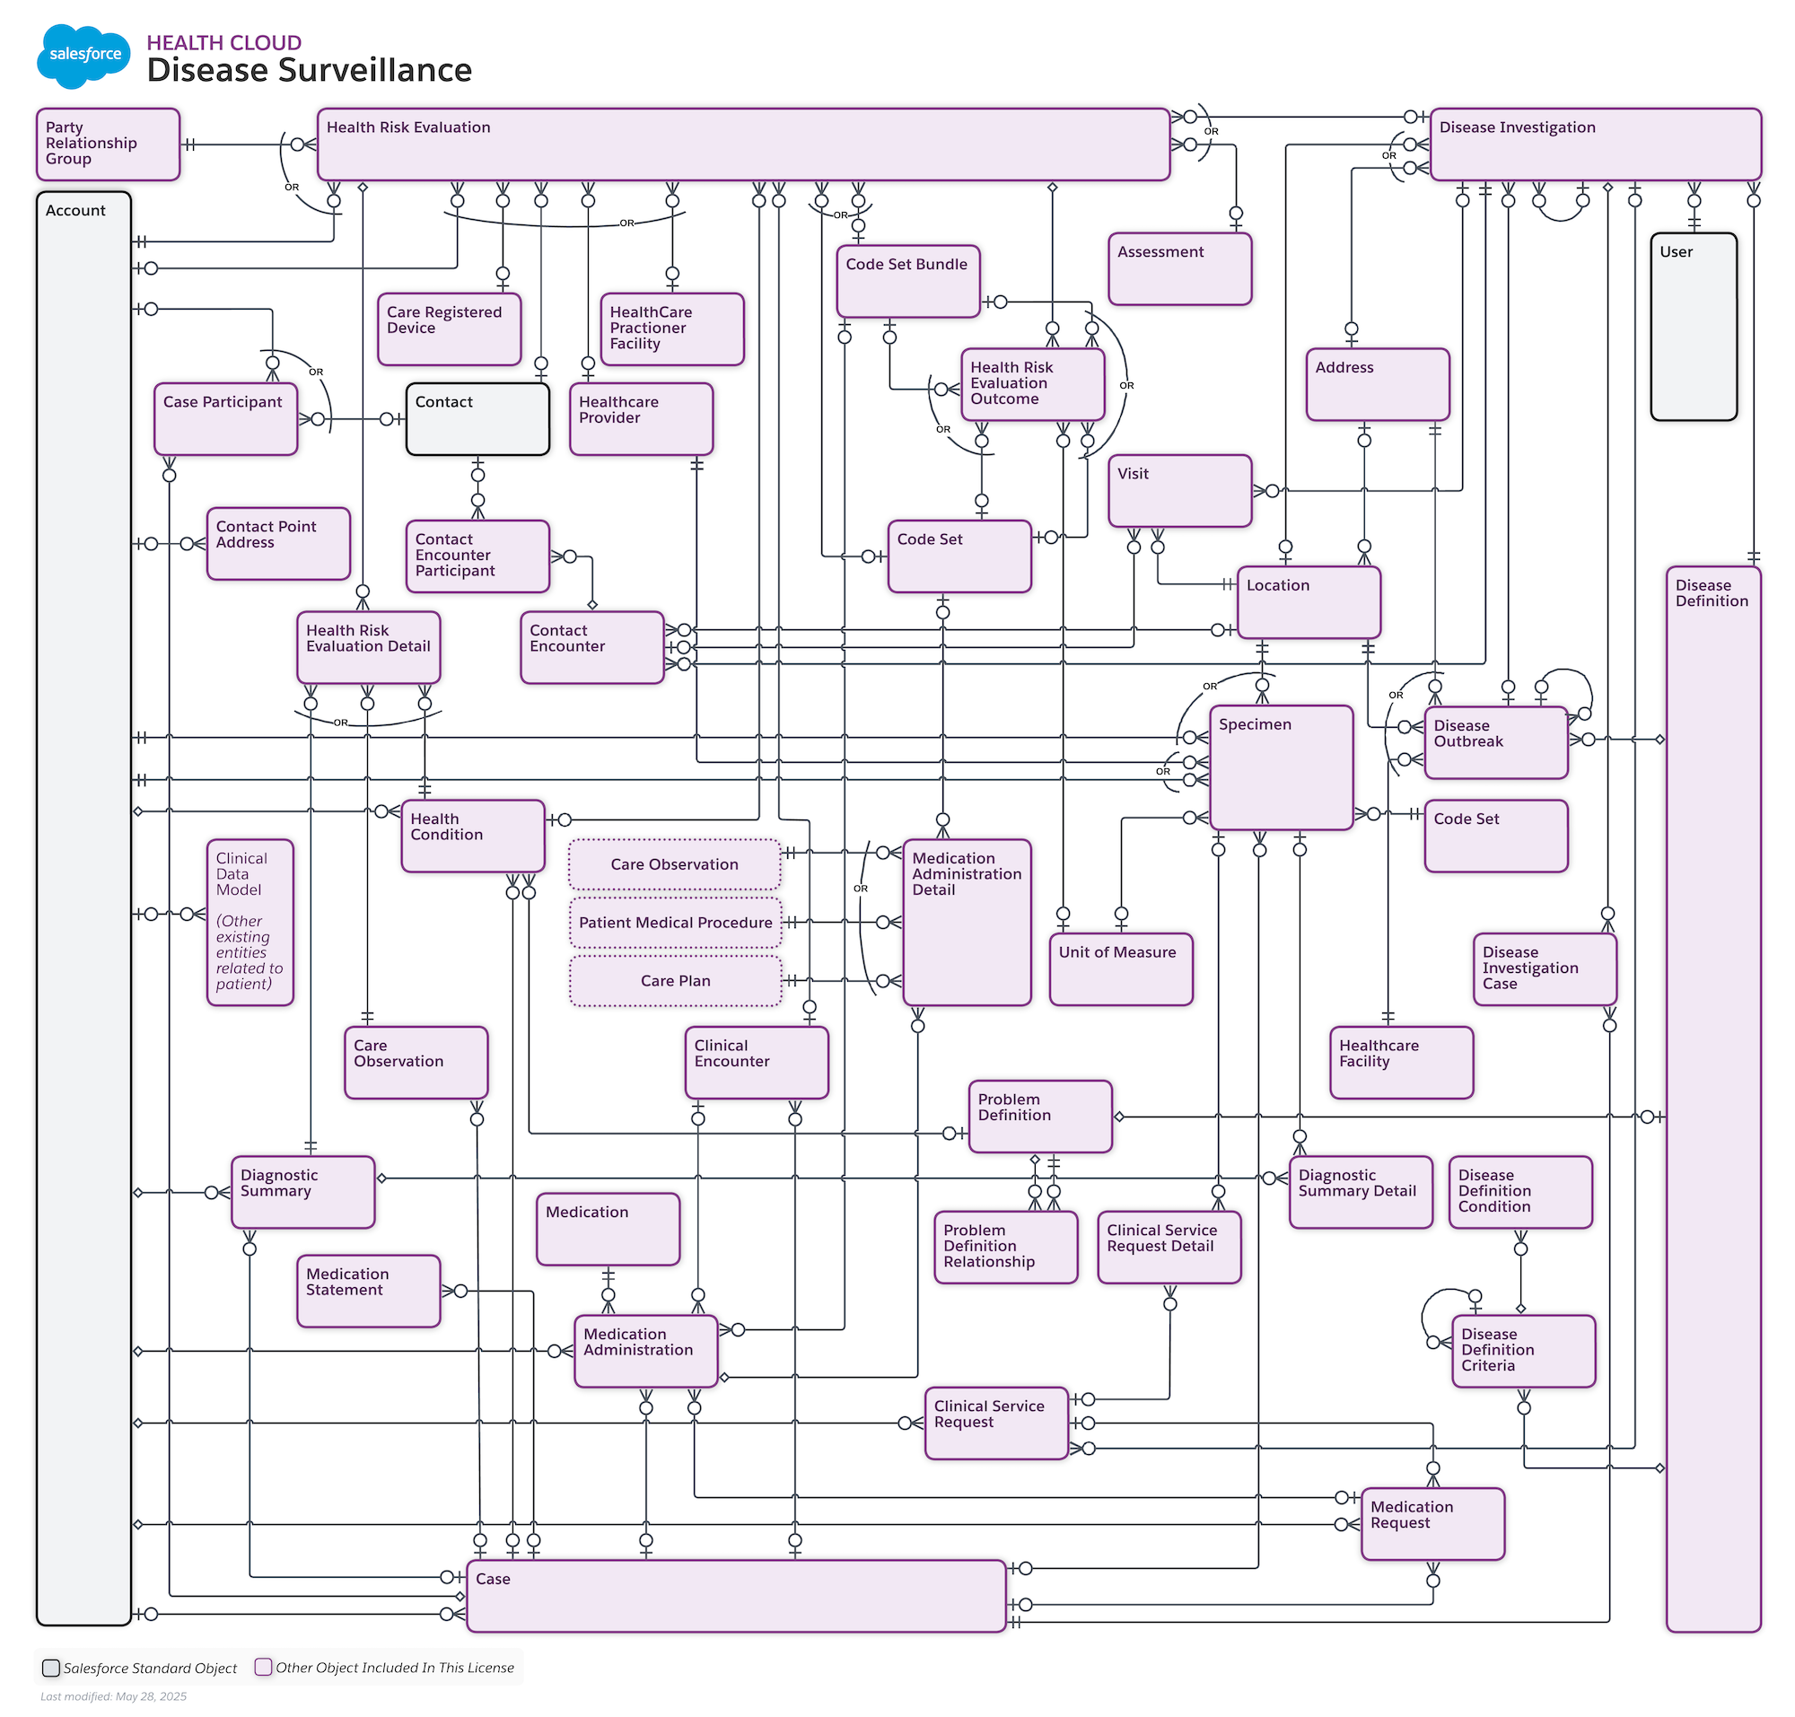
Task: Click the Disease Definition entity
Action: [1712, 1099]
